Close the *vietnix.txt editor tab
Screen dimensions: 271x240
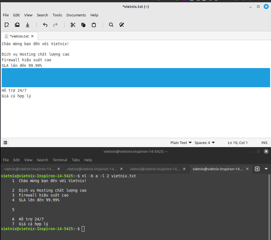point(32,36)
